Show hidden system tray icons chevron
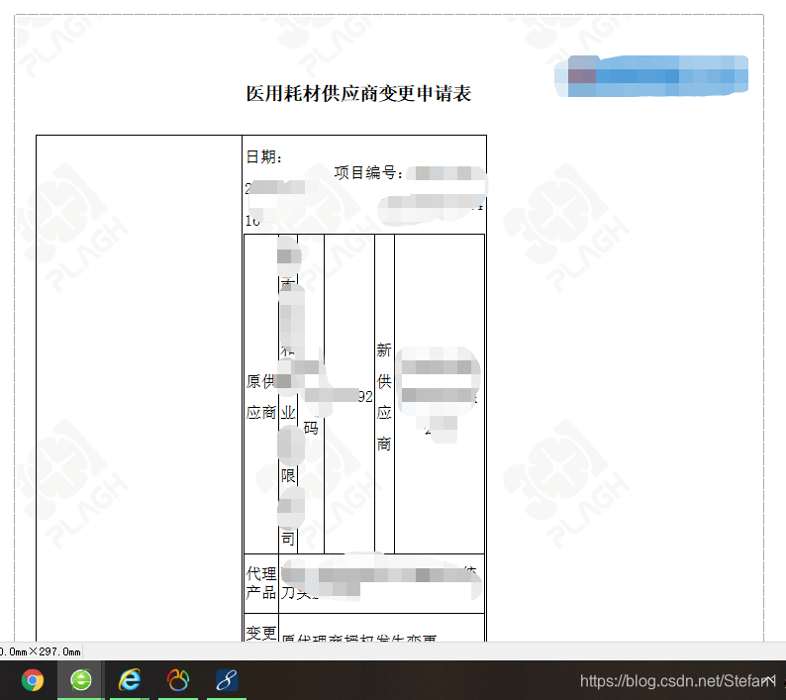This screenshot has height=700, width=786. [768, 680]
